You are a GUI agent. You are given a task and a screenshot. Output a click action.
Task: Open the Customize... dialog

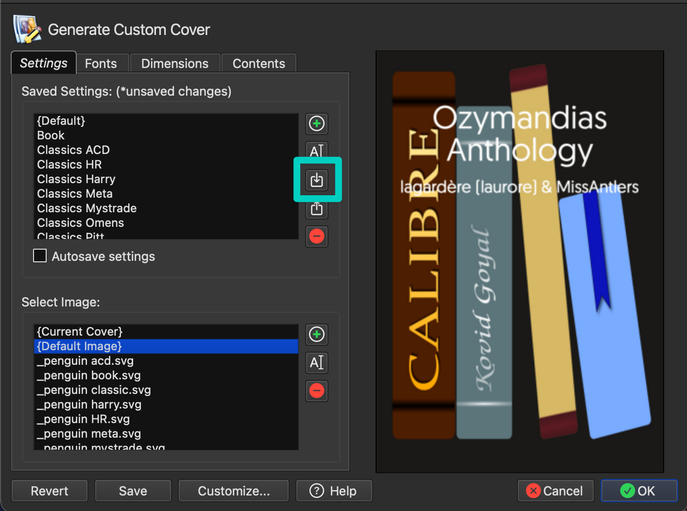(x=234, y=491)
